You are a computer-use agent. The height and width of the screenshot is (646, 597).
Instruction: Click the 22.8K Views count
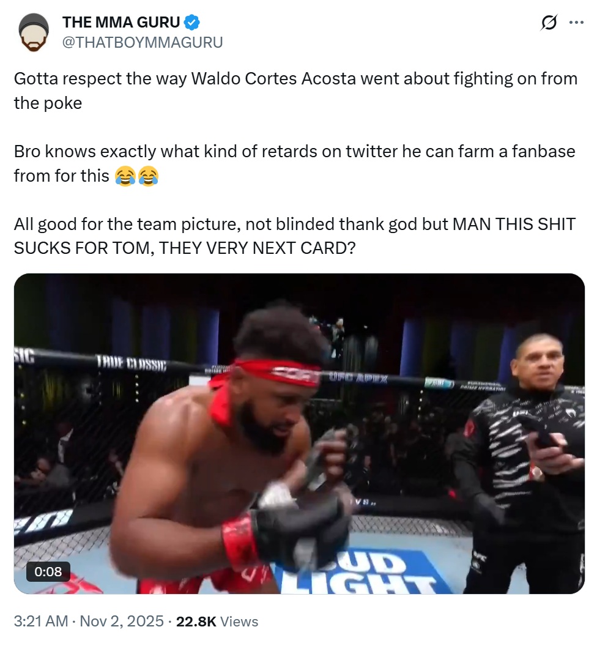point(217,621)
